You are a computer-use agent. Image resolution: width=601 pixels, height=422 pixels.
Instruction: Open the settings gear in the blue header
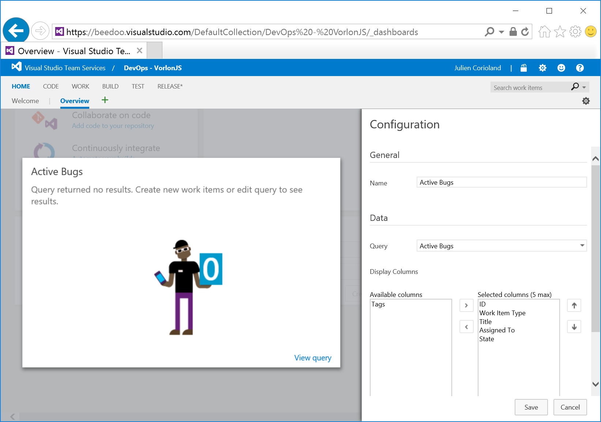[x=542, y=68]
